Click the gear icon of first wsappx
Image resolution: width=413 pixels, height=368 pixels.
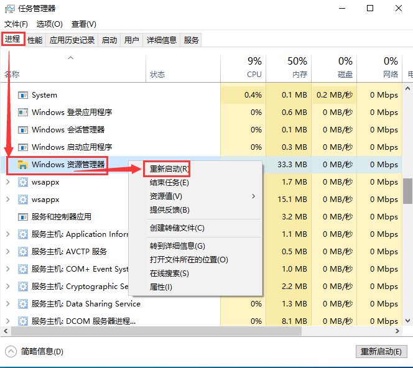coord(23,182)
